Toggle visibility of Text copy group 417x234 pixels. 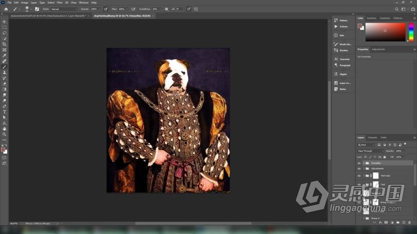point(359,176)
